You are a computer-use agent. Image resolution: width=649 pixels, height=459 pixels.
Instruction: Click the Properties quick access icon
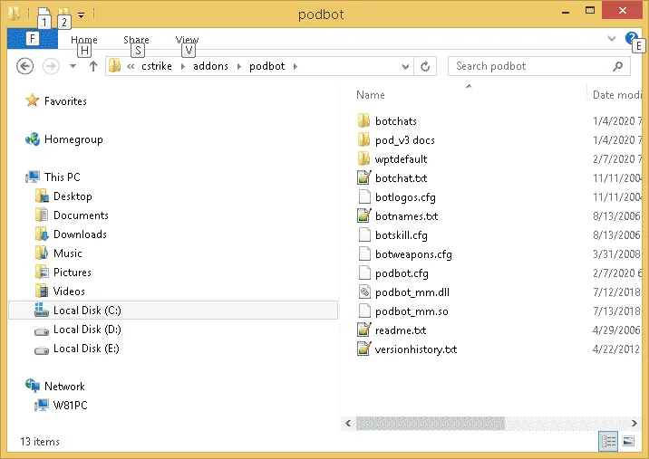pos(44,14)
